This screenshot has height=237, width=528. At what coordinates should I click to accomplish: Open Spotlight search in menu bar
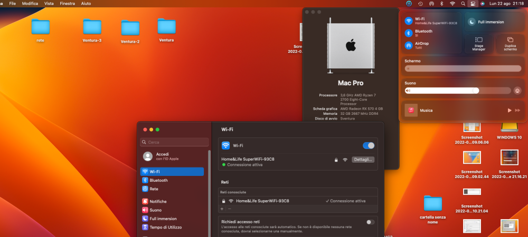(463, 3)
